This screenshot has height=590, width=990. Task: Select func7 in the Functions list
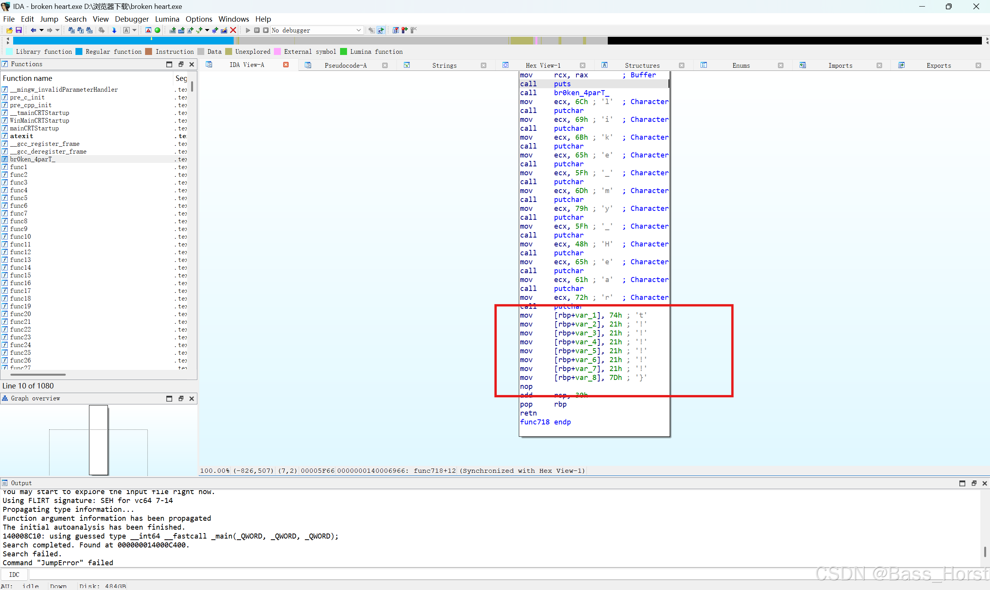tap(19, 214)
